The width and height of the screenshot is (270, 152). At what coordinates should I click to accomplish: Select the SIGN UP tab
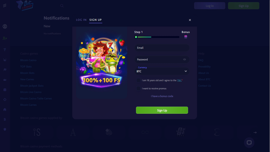[x=95, y=20]
